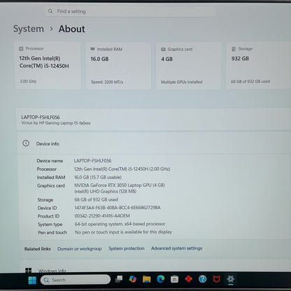Open File Explorer from the taskbar
Image resolution: width=291 pixels, height=291 pixels.
(147, 279)
